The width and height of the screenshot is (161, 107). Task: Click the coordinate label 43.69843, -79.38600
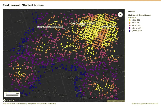(x=109, y=27)
